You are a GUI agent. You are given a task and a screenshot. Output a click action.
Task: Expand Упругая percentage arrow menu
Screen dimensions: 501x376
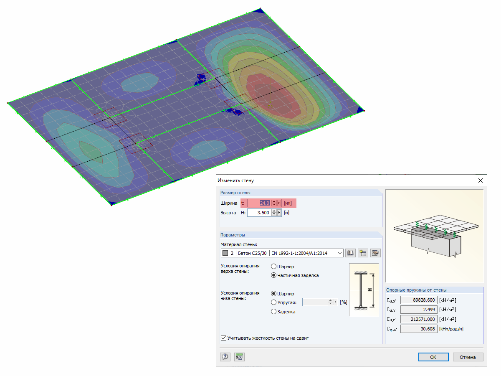pos(336,302)
